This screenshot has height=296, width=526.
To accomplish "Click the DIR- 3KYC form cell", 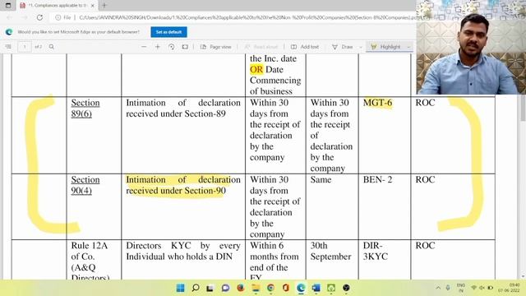I will (376, 251).
